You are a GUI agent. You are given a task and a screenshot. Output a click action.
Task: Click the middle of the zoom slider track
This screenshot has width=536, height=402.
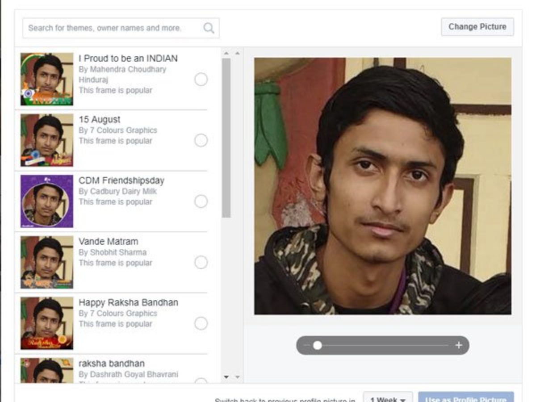pyautogui.click(x=382, y=345)
